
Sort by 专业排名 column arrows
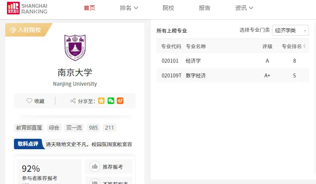pos(304,46)
